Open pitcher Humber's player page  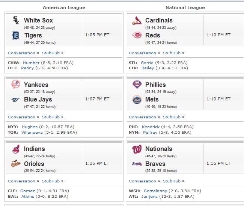click(x=31, y=63)
